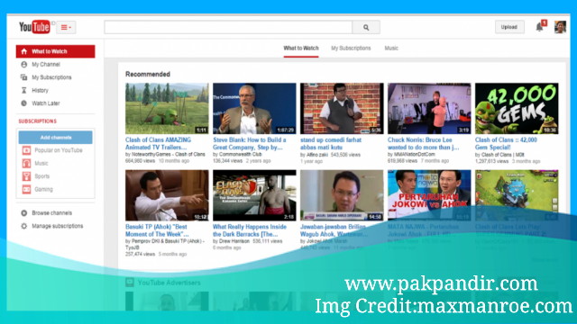The image size is (577, 324).
Task: Open Sports channel in sidebar
Action: 42,176
